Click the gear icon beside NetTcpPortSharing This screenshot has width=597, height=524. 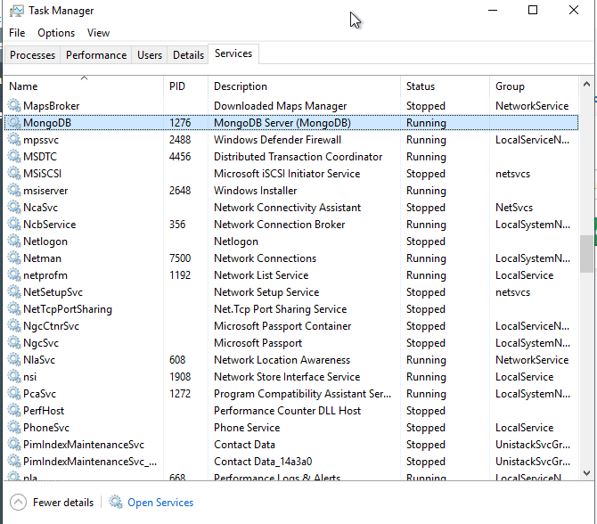pyautogui.click(x=14, y=308)
